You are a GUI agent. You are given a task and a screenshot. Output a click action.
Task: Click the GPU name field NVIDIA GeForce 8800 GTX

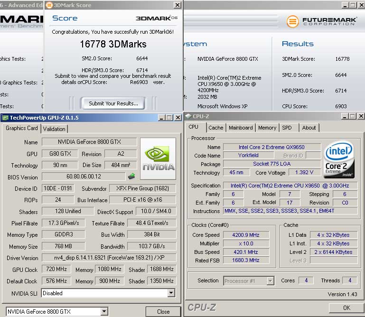[89, 142]
